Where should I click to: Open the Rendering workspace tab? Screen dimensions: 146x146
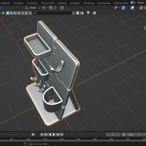tap(89, 3)
